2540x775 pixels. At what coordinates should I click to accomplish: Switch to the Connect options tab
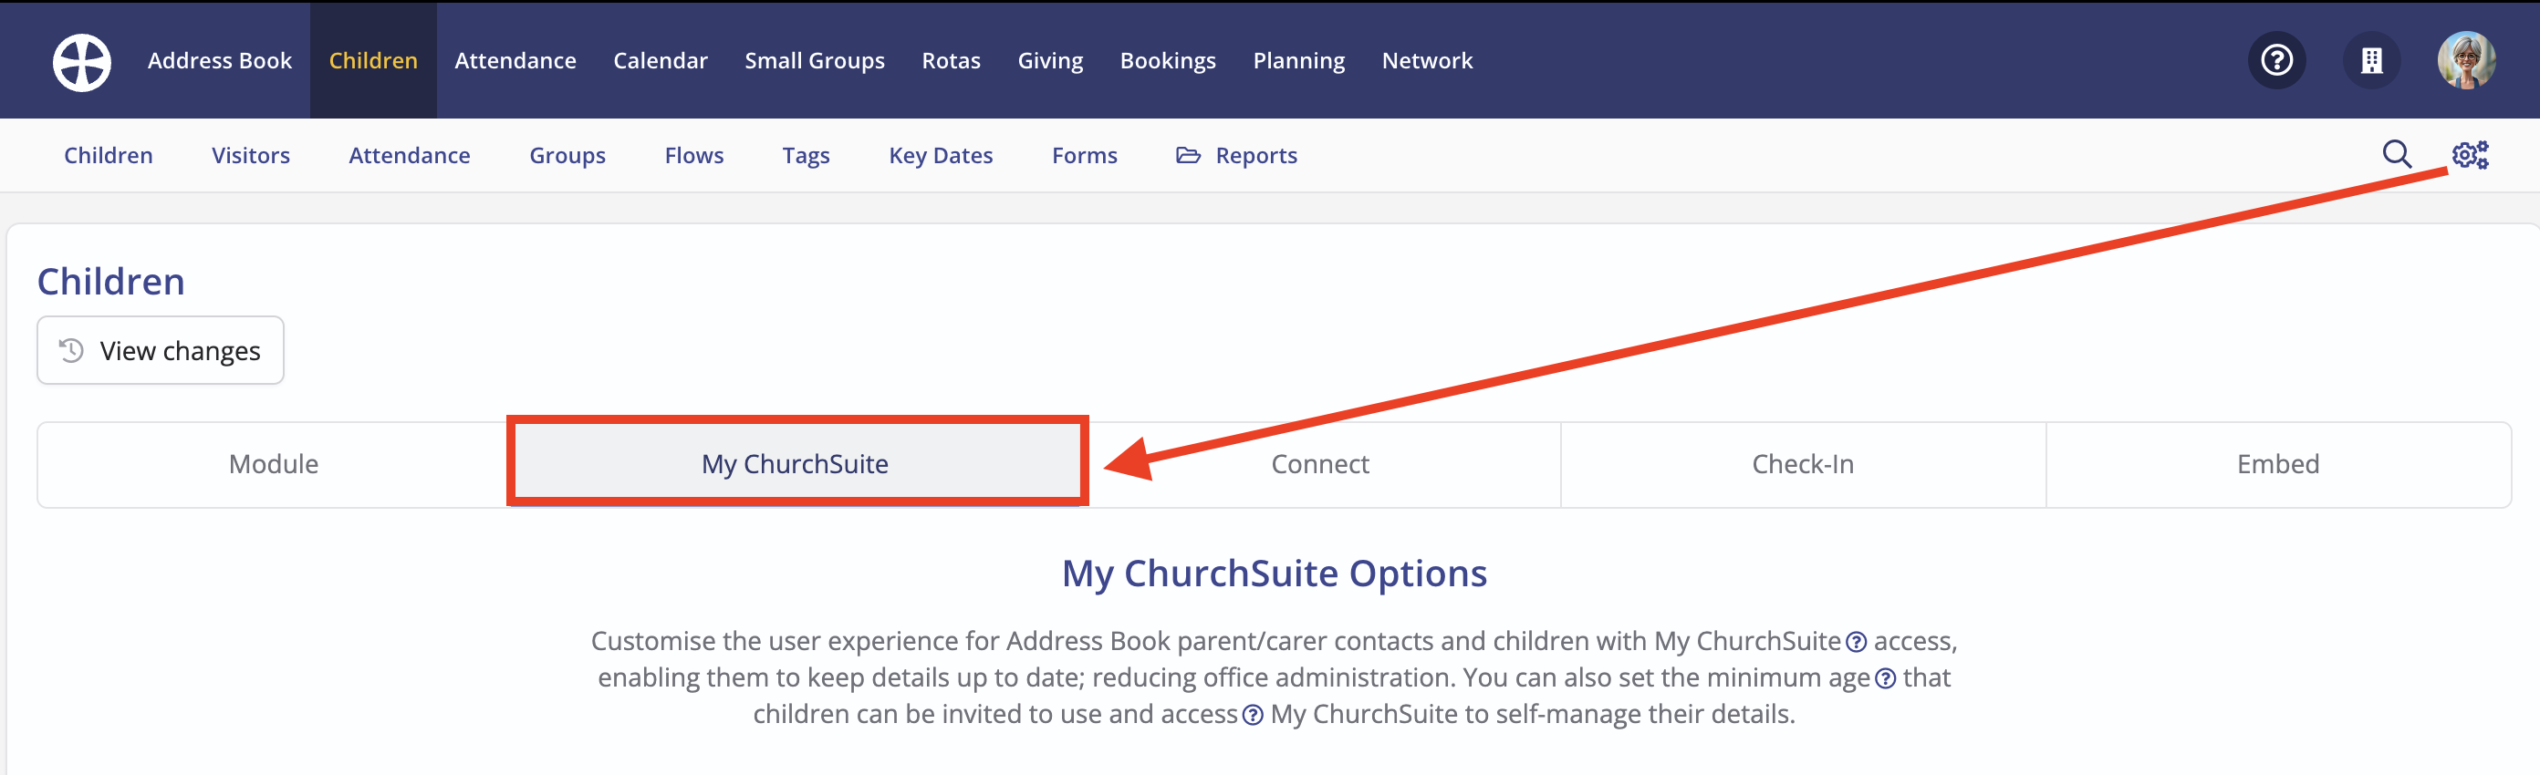click(x=1319, y=464)
